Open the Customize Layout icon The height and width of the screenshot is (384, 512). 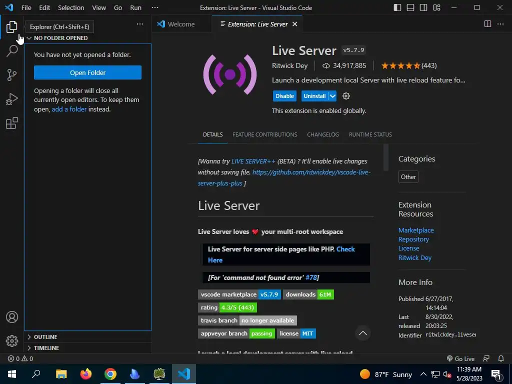click(436, 7)
